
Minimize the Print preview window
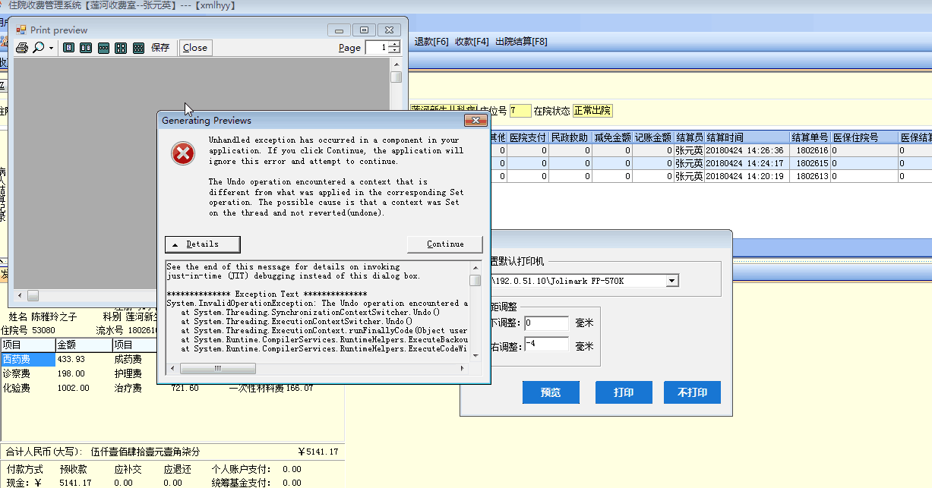click(340, 30)
